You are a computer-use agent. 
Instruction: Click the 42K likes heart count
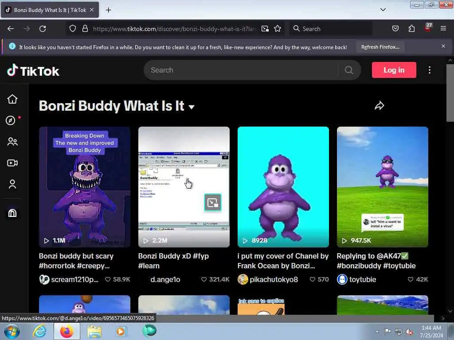(418, 280)
